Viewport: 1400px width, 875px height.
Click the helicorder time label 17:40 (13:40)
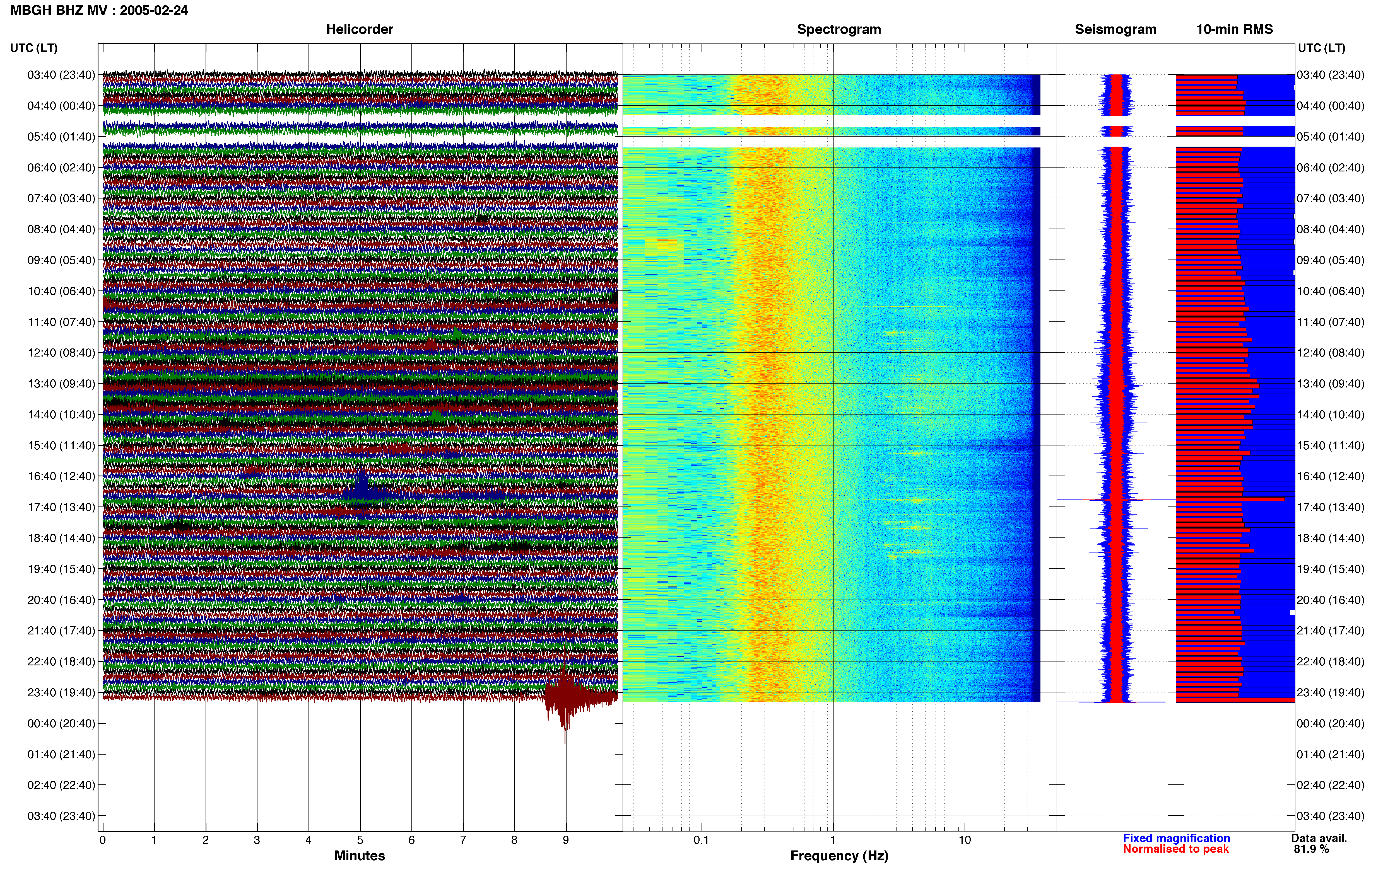coord(61,507)
